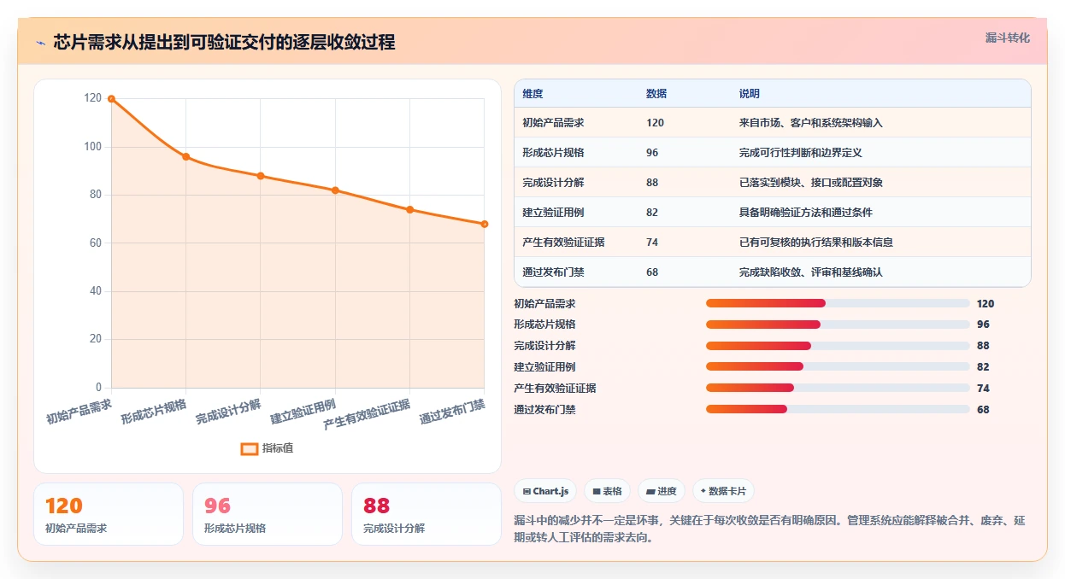Click the chart data point at 120
Screen dimensions: 1065x579
click(x=111, y=99)
